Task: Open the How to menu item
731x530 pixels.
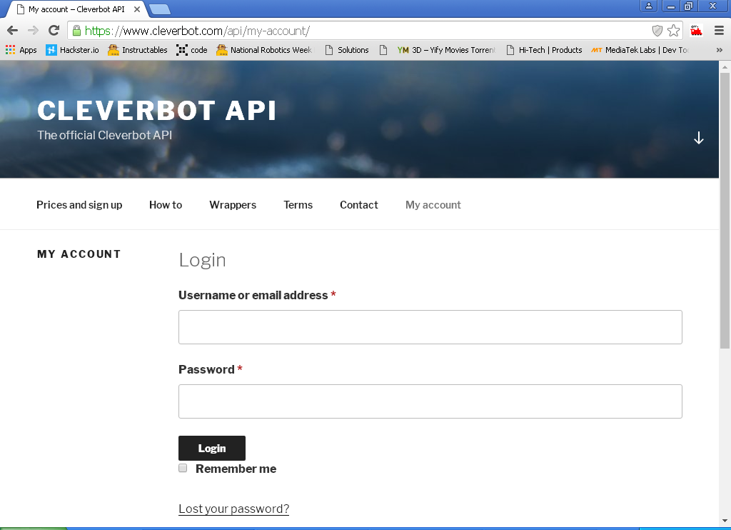Action: pyautogui.click(x=166, y=205)
